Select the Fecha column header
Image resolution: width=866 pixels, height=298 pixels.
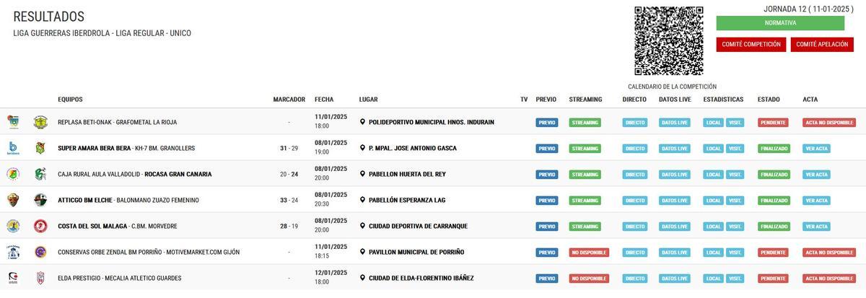point(324,100)
